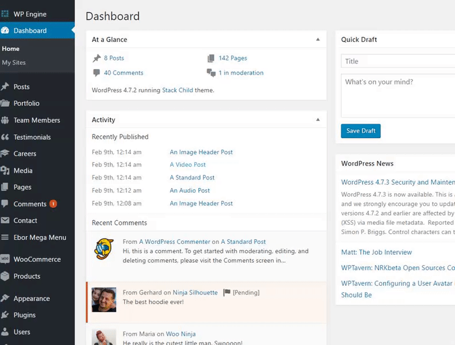This screenshot has width=455, height=345.
Task: Click the Team Members group icon
Action: click(x=5, y=120)
